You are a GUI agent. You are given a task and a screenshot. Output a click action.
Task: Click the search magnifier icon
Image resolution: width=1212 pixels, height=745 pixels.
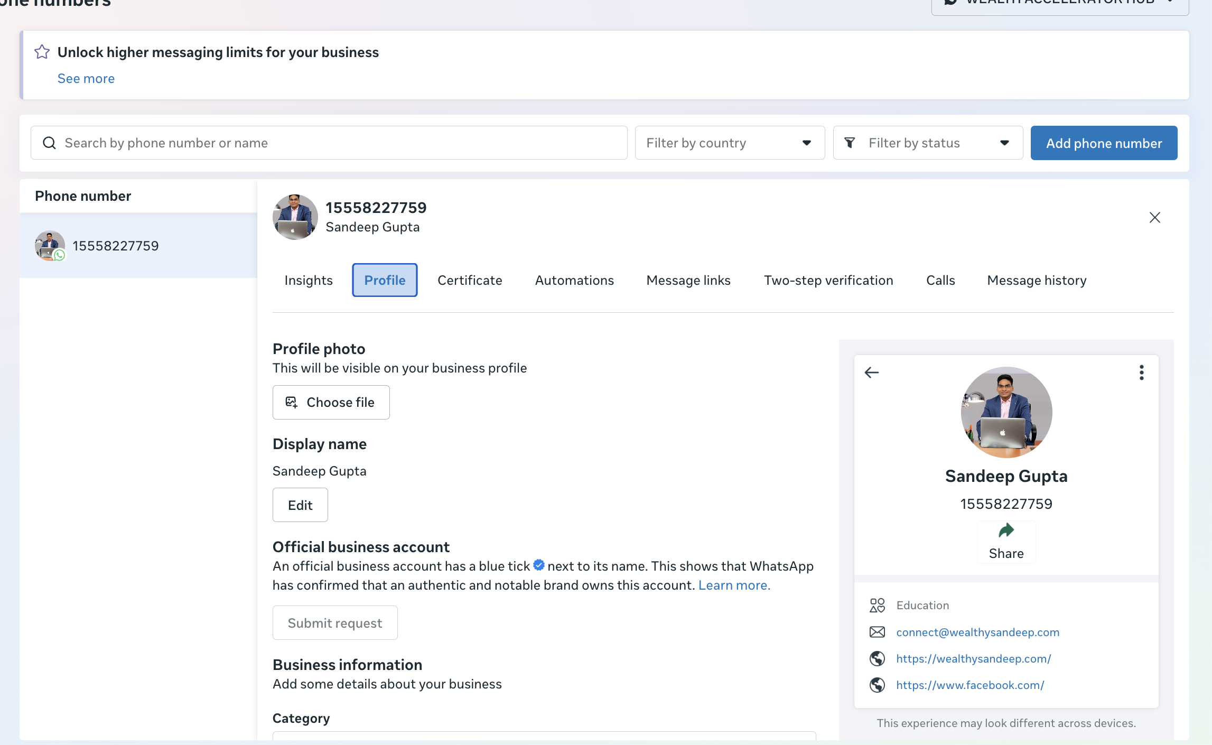point(49,143)
